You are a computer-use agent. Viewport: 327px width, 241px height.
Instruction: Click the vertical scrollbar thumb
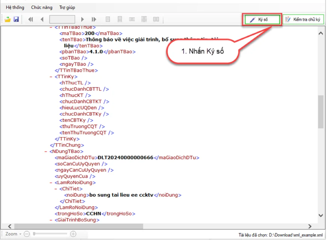(321, 112)
